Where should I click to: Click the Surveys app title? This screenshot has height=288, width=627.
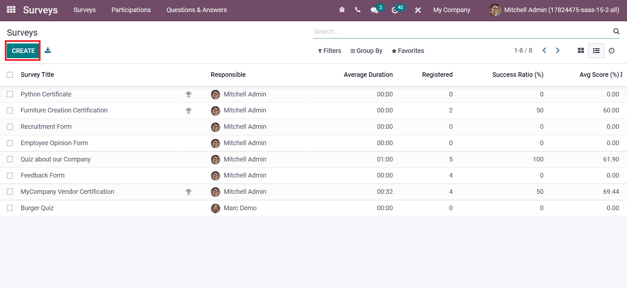tap(40, 10)
